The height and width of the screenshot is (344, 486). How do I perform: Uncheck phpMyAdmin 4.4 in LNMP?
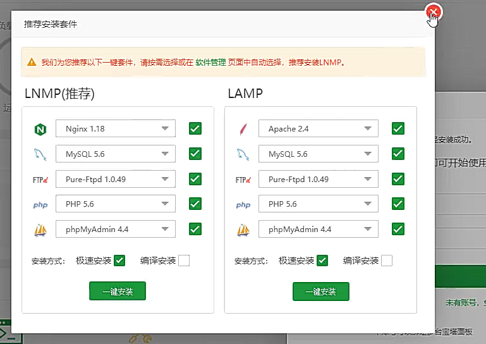[x=195, y=229]
